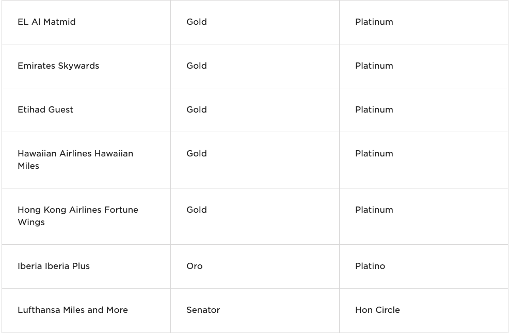Click the Etihad Guest row label
The image size is (510, 333).
45,109
